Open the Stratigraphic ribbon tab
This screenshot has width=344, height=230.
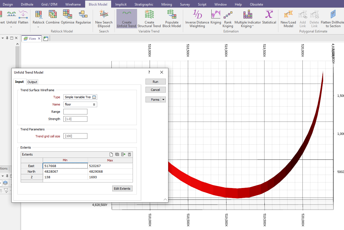(144, 4)
